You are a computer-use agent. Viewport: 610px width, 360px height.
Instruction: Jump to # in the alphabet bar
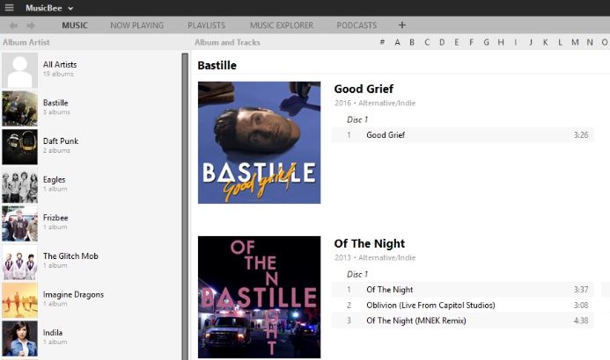tap(382, 42)
